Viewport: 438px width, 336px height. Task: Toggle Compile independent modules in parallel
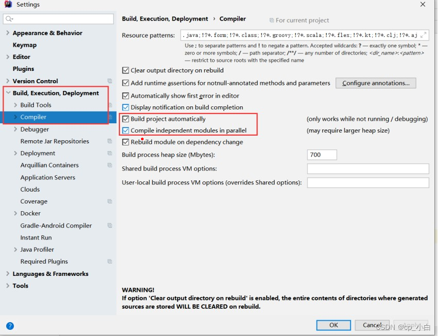126,130
